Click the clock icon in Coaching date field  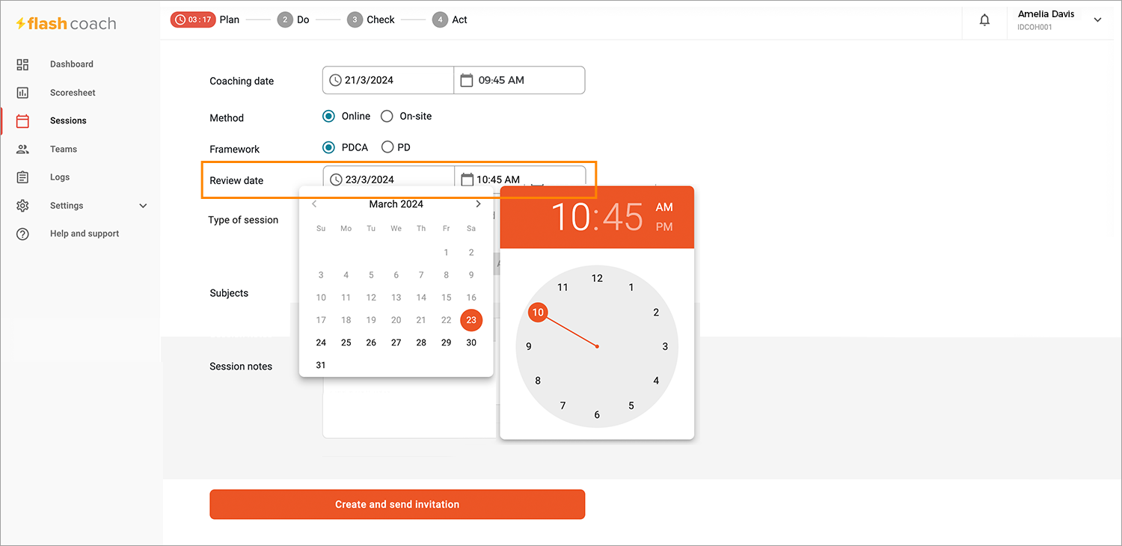coord(336,80)
